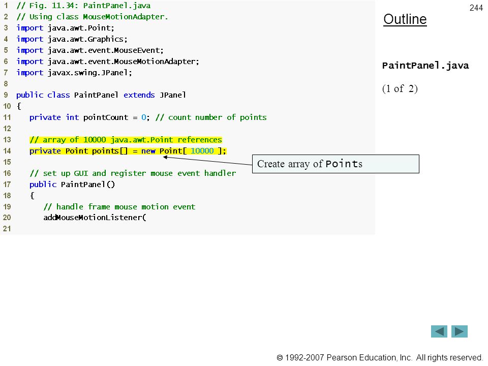This screenshot has width=488, height=366.
Task: Go to the previous slide arrow
Action: pyautogui.click(x=439, y=331)
